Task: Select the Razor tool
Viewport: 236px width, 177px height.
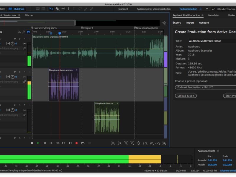Action: (57, 9)
